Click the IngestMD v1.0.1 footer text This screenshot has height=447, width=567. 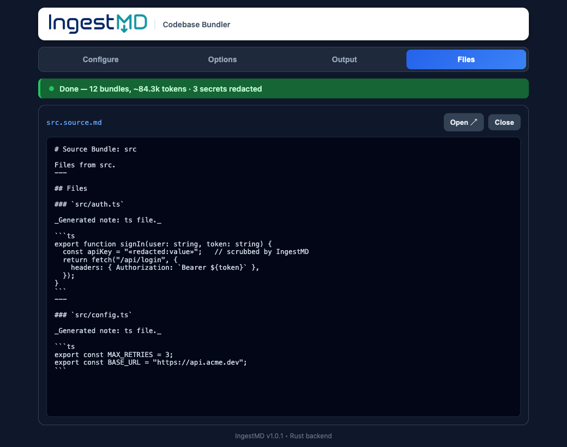point(283,436)
